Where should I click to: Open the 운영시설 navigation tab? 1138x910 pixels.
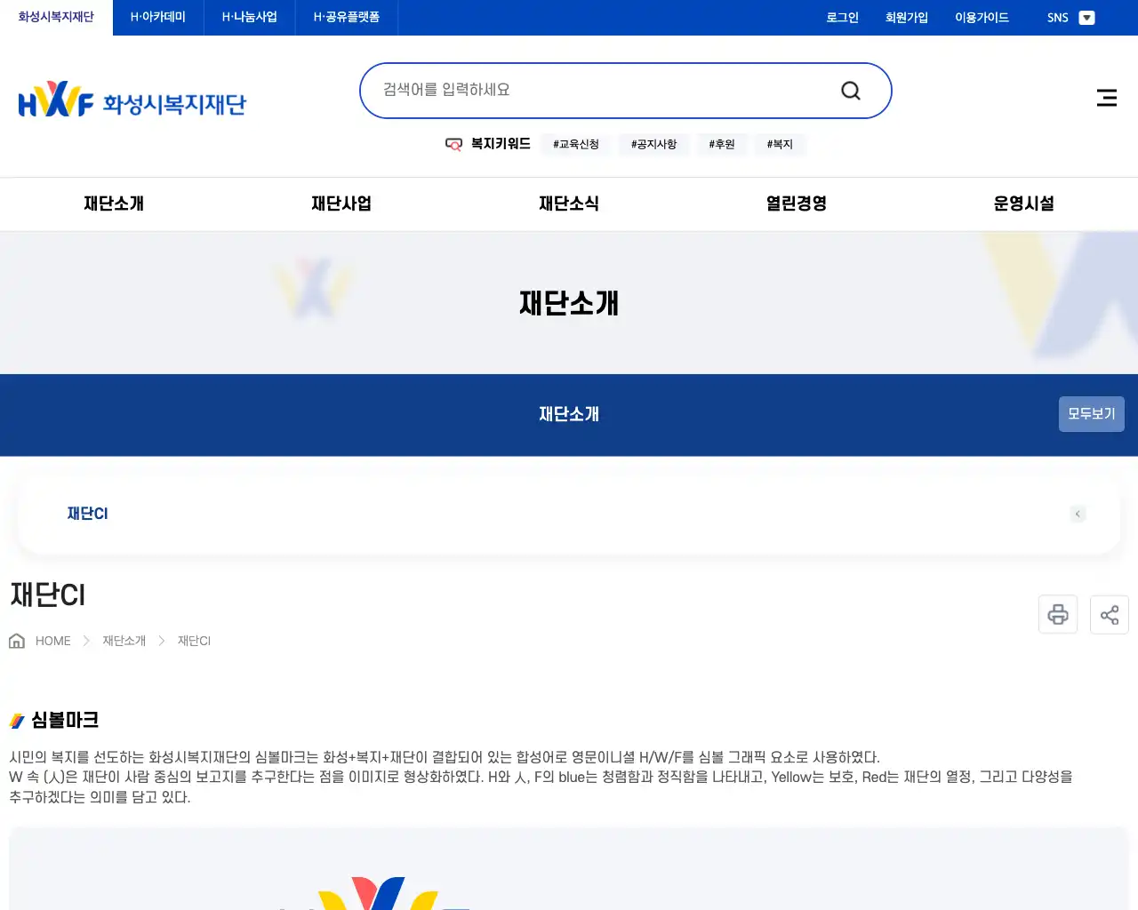coord(1024,204)
